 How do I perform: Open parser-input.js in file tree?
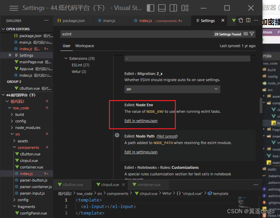(x=32, y=193)
